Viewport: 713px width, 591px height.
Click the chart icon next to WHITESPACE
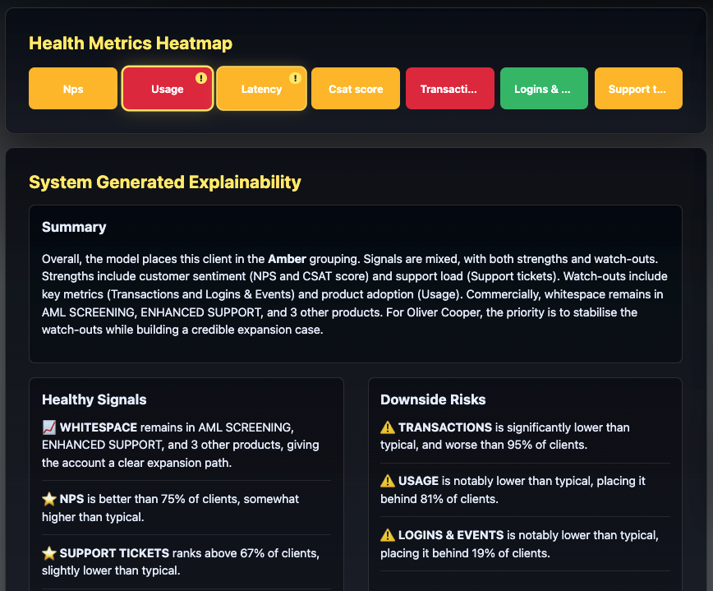point(48,427)
